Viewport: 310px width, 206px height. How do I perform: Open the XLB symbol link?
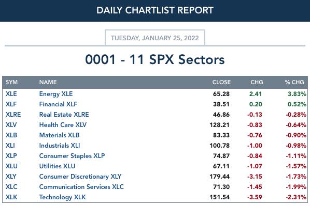tap(11, 135)
